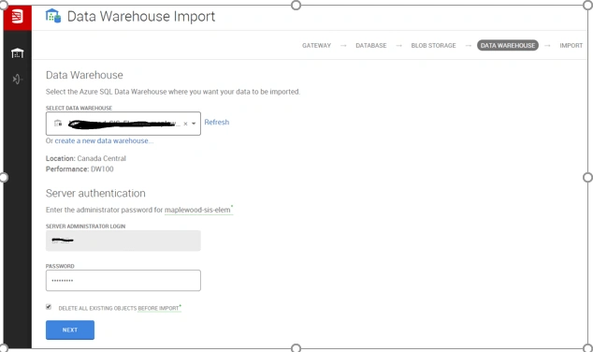
Task: Click the Password input field
Action: point(123,281)
